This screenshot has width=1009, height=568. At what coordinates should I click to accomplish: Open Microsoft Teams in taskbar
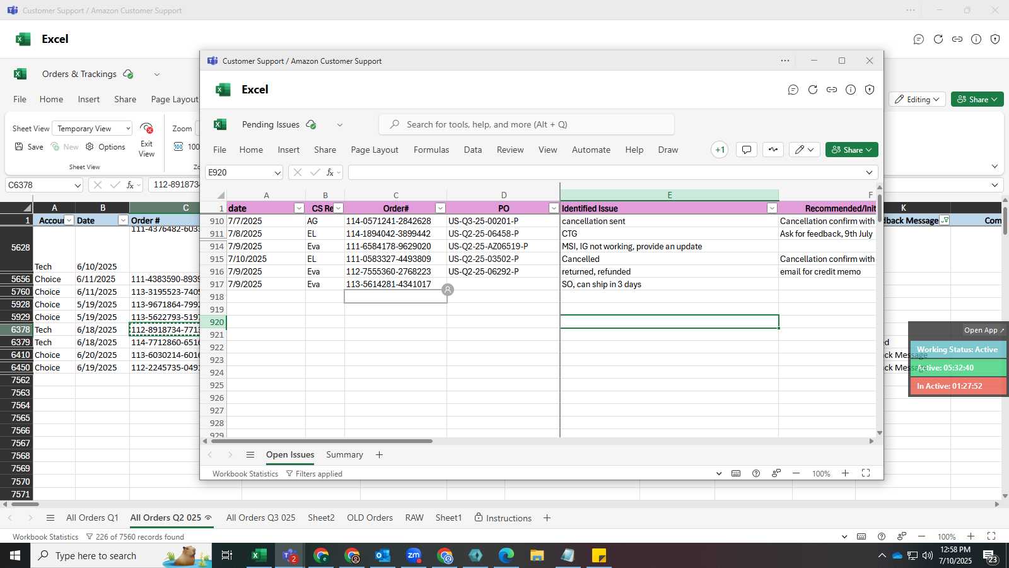[290, 555]
